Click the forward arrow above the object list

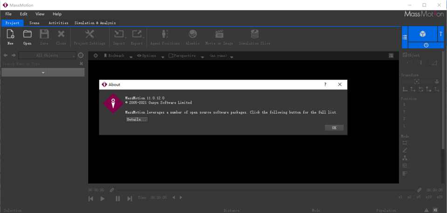tap(14, 55)
